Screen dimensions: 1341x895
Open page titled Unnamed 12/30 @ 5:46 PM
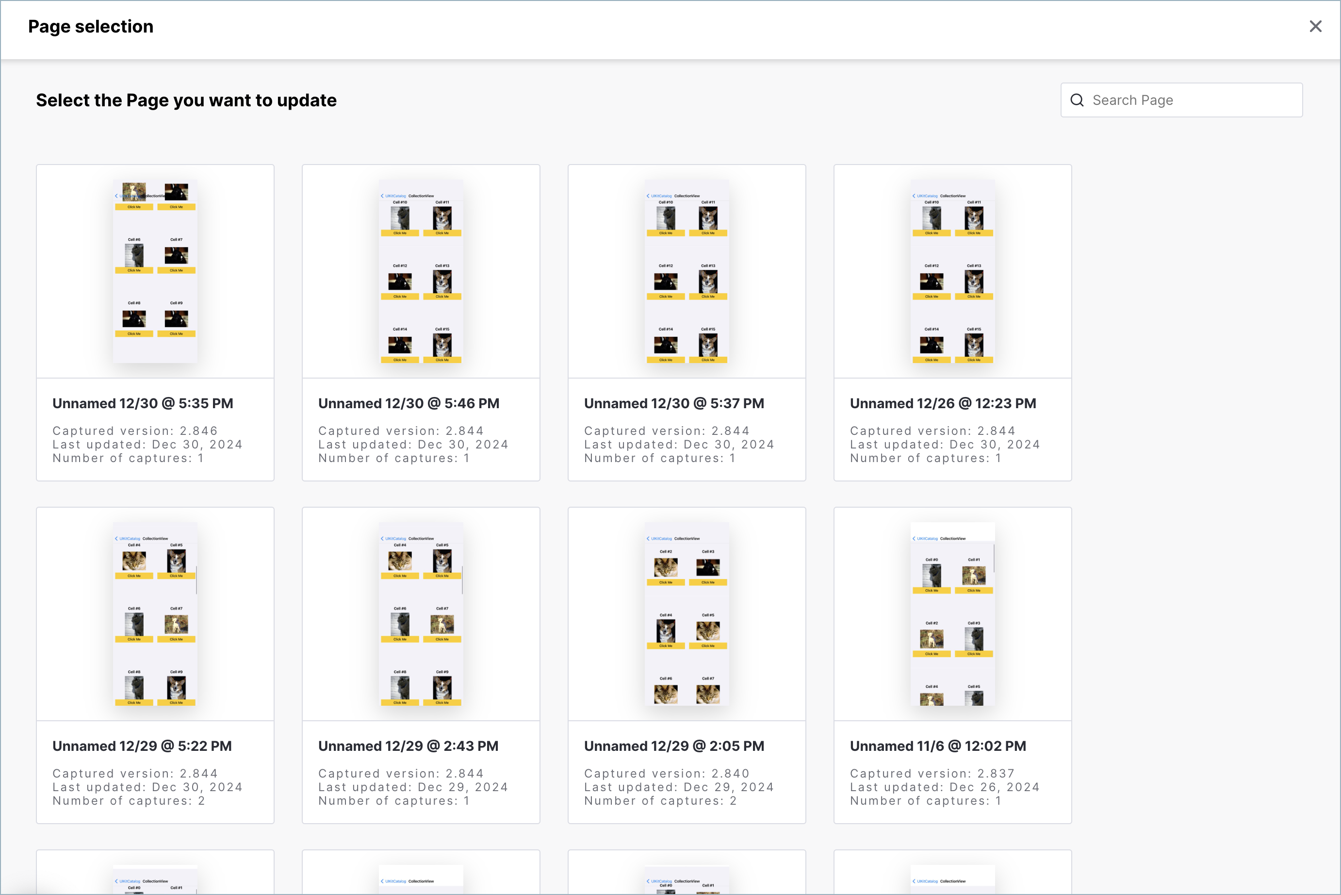point(409,403)
